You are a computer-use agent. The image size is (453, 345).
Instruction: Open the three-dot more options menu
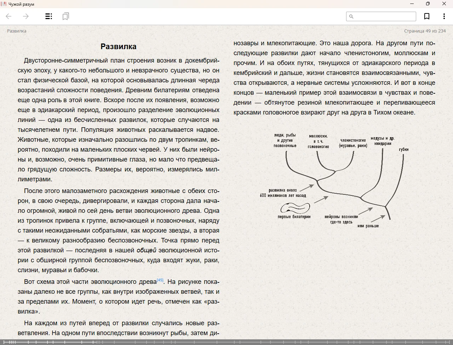444,16
